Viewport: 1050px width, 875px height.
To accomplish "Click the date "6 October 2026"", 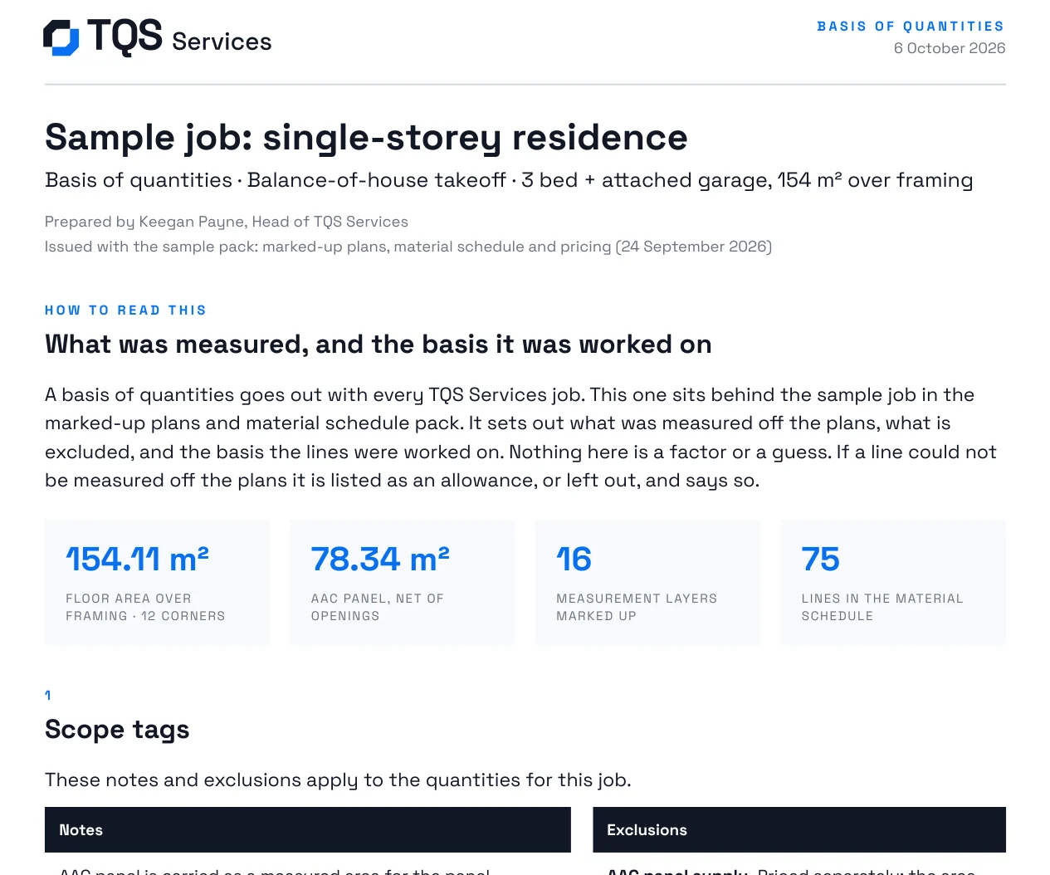I will [x=950, y=48].
